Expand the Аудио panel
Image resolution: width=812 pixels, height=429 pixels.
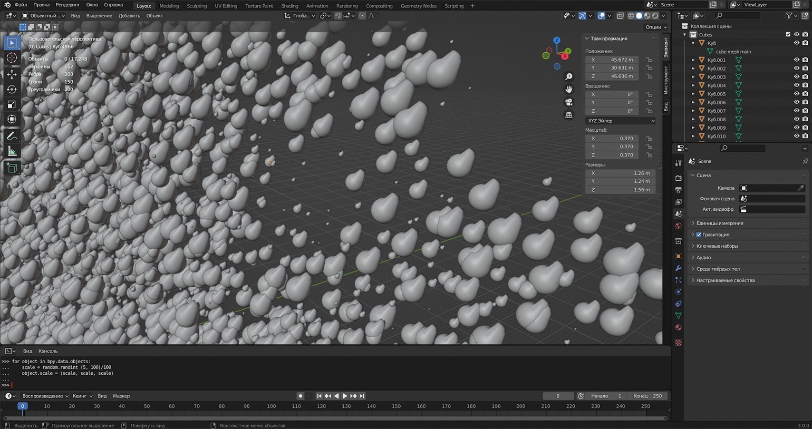(748, 258)
